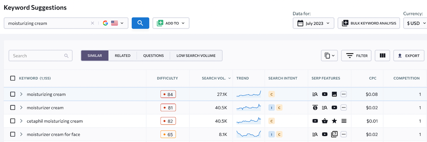Open the copy options dropdown
Image resolution: width=427 pixels, height=142 pixels.
click(x=329, y=56)
